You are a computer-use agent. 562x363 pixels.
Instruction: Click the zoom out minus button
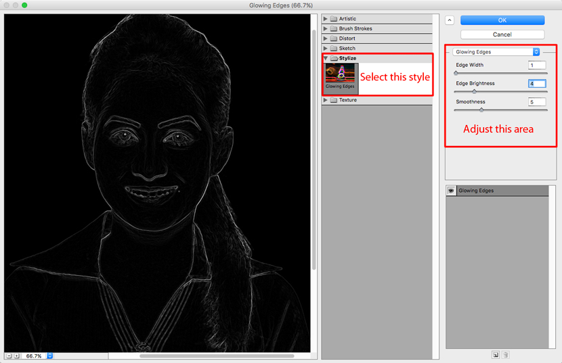coord(9,356)
